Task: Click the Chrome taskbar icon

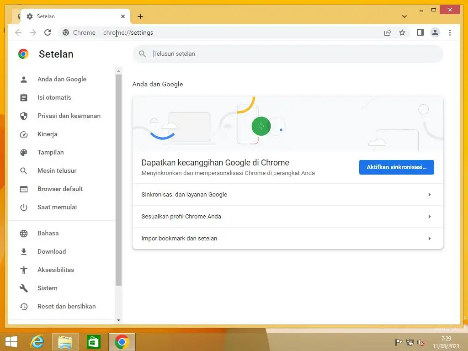Action: [x=122, y=342]
